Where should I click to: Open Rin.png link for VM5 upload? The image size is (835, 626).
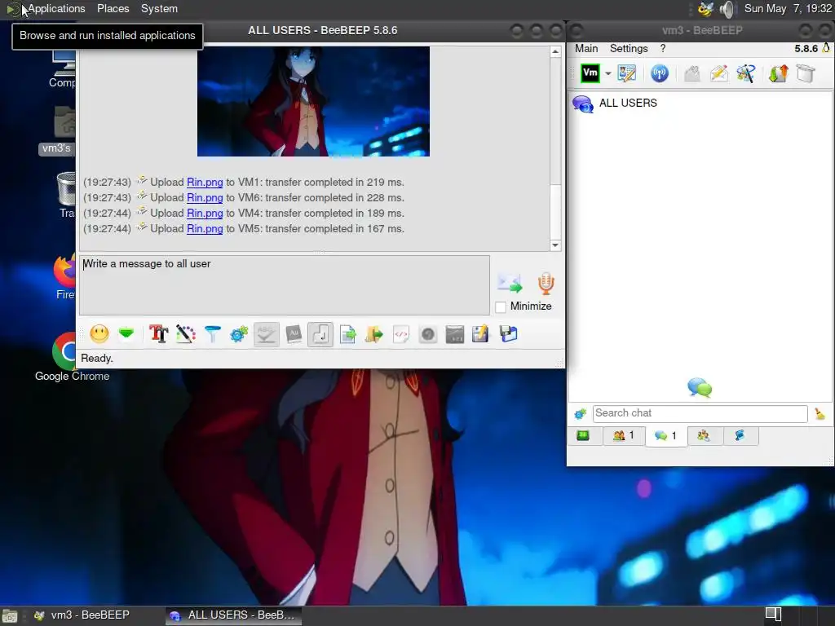click(205, 228)
